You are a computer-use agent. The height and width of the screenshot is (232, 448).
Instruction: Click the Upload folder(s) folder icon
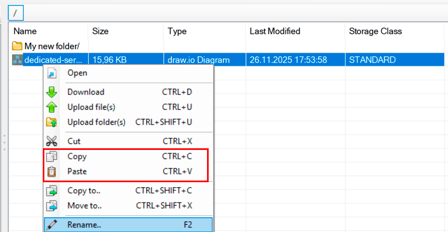[52, 122]
